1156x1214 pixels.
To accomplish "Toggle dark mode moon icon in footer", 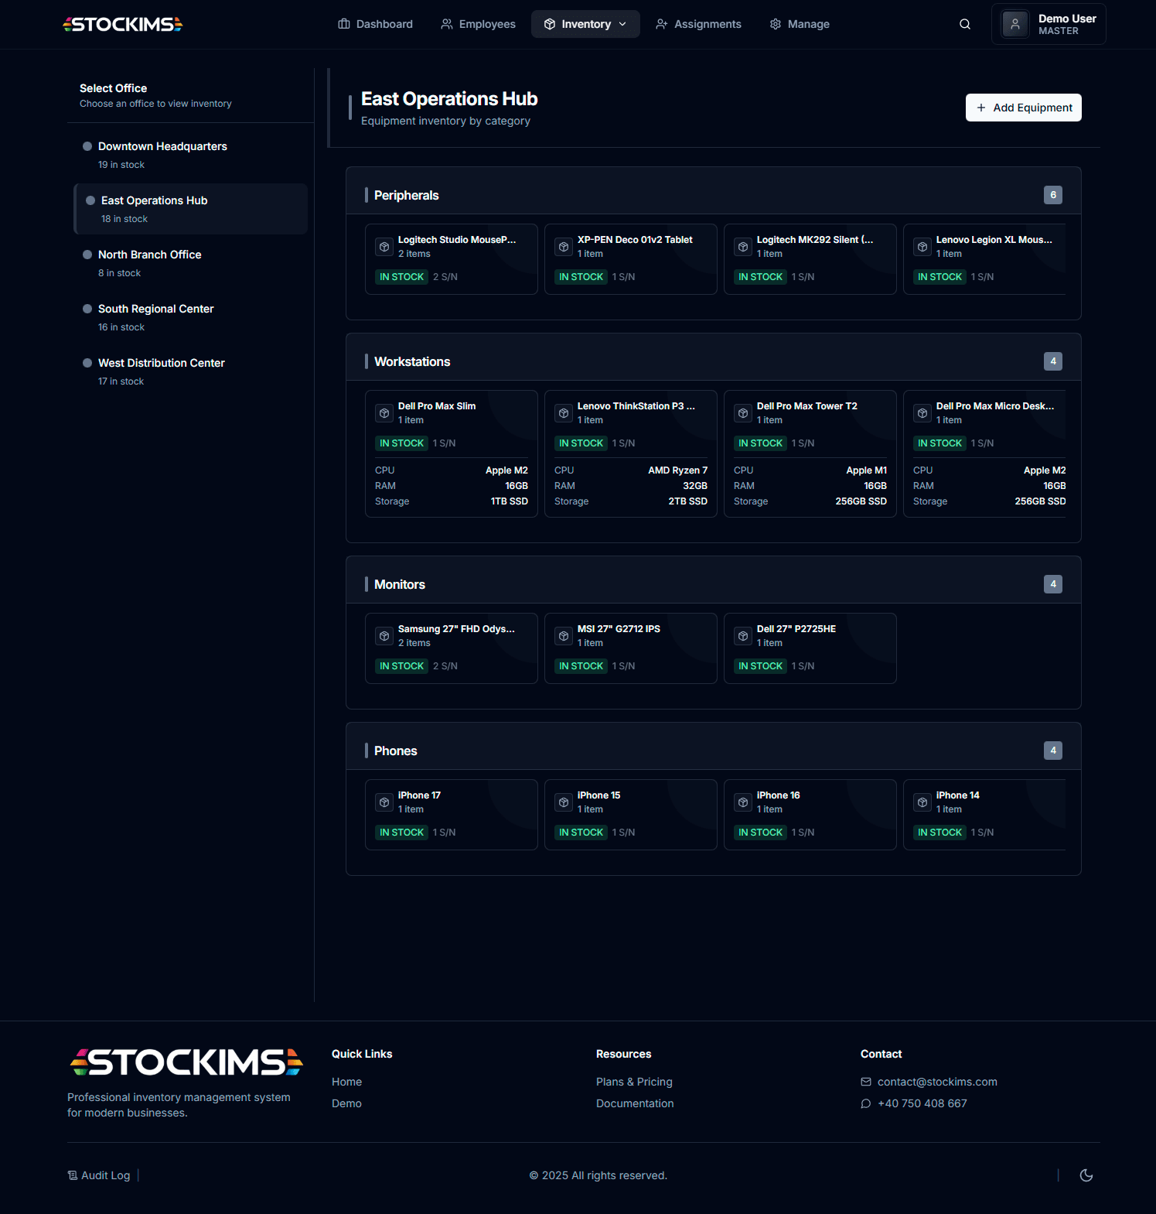I will pyautogui.click(x=1086, y=1175).
